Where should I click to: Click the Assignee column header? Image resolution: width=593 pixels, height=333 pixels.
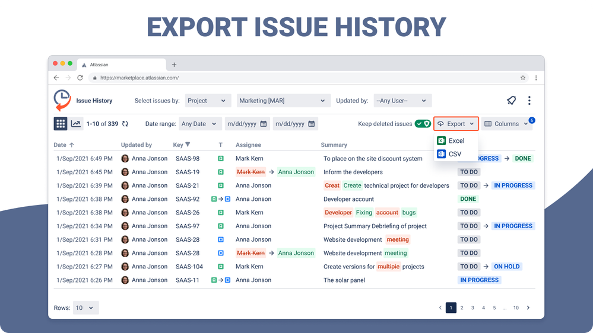click(248, 145)
